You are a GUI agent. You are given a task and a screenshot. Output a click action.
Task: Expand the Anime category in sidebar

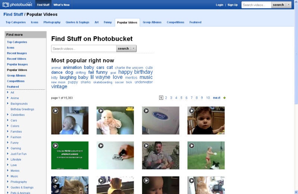(8, 98)
